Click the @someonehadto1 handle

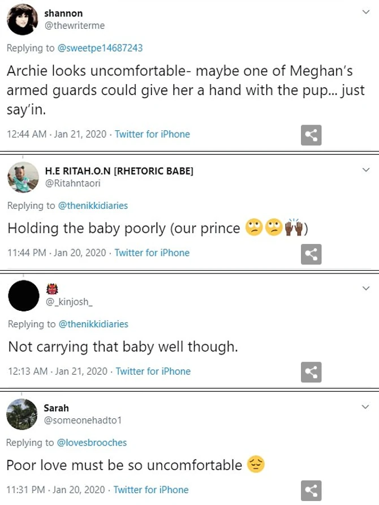pos(83,420)
